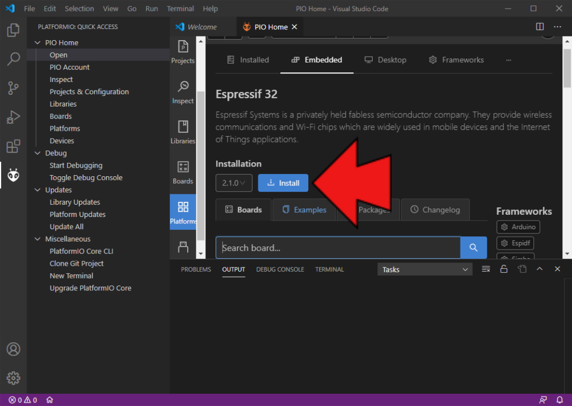Open Run and Debug view
Screen dimensions: 572x406
point(13,117)
